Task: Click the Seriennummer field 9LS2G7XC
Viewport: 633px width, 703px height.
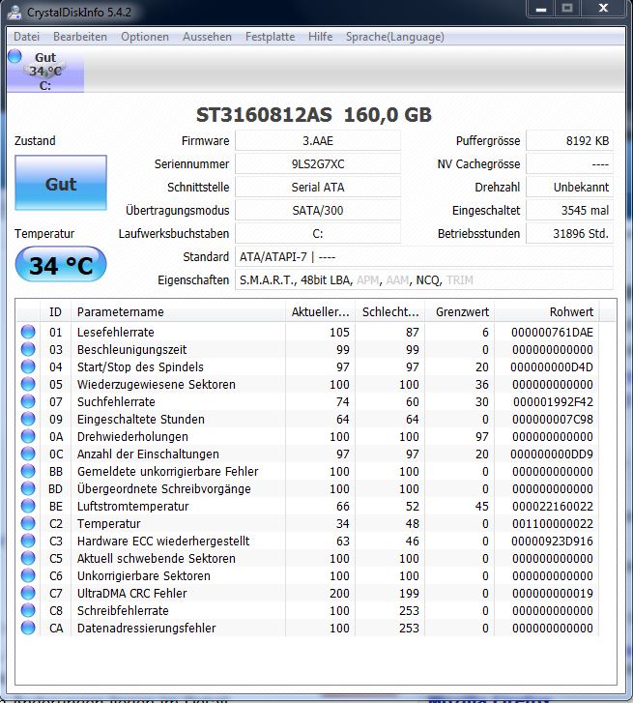Action: [318, 164]
